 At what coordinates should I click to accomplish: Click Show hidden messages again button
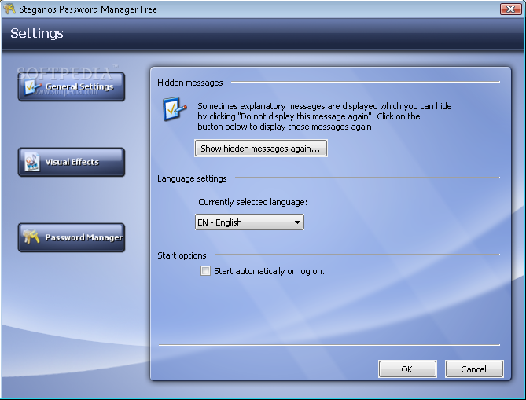click(x=261, y=149)
